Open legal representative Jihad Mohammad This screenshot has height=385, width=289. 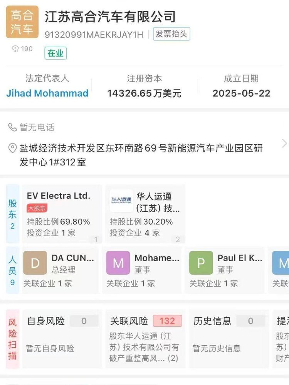pyautogui.click(x=47, y=93)
